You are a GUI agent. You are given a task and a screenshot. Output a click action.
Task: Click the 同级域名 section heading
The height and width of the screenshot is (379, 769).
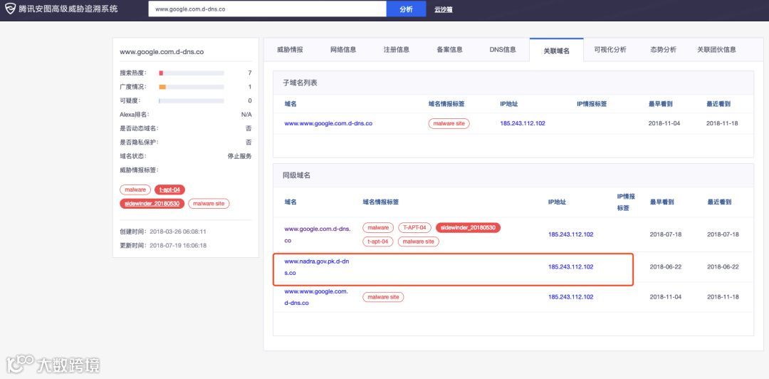point(297,175)
